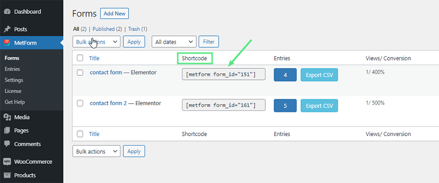This screenshot has height=183, width=439.
Task: Open Comments via the speech bubble icon
Action: tap(7, 144)
